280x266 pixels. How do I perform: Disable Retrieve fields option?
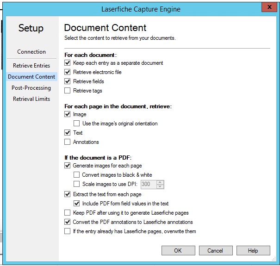(68, 81)
